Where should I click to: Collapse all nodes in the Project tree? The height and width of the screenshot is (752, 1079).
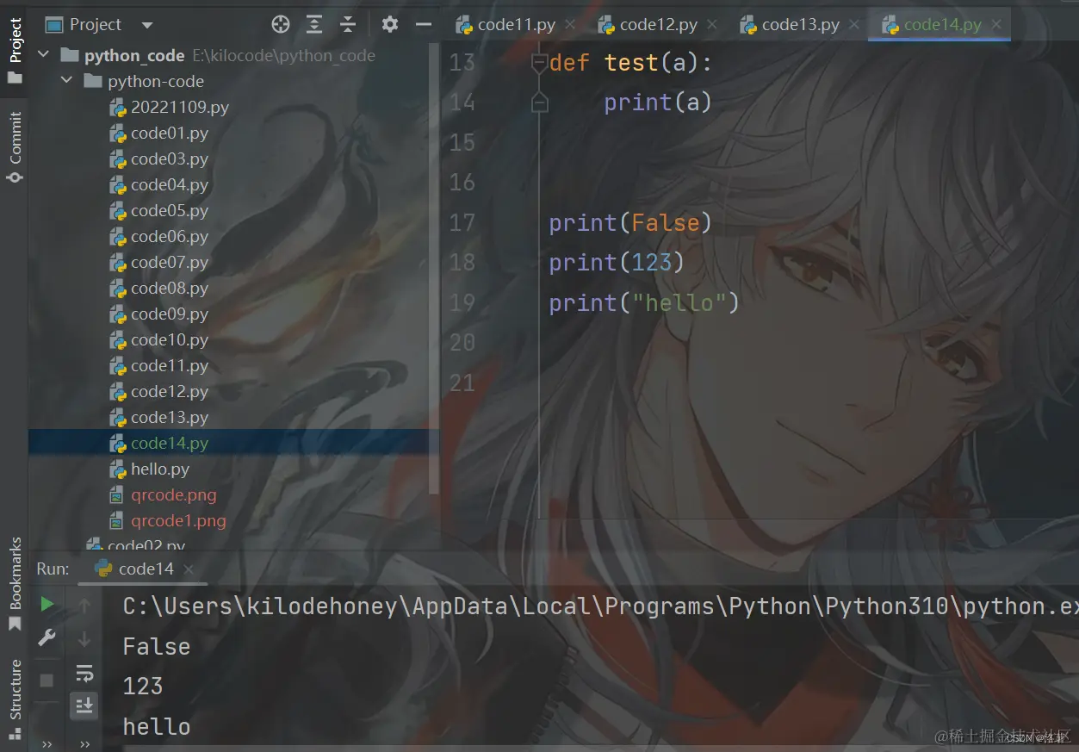click(348, 24)
